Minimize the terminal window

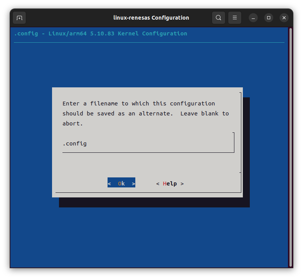pyautogui.click(x=253, y=18)
